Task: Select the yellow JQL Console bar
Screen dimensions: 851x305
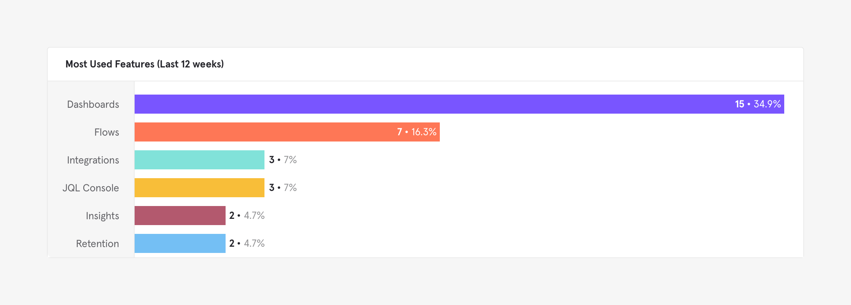Action: pyautogui.click(x=199, y=188)
